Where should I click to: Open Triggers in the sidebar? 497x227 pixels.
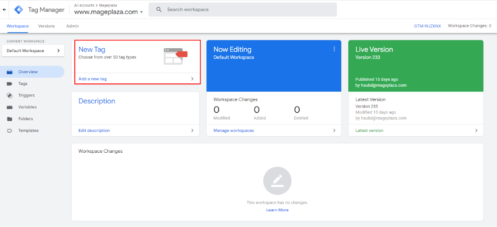(x=32, y=95)
